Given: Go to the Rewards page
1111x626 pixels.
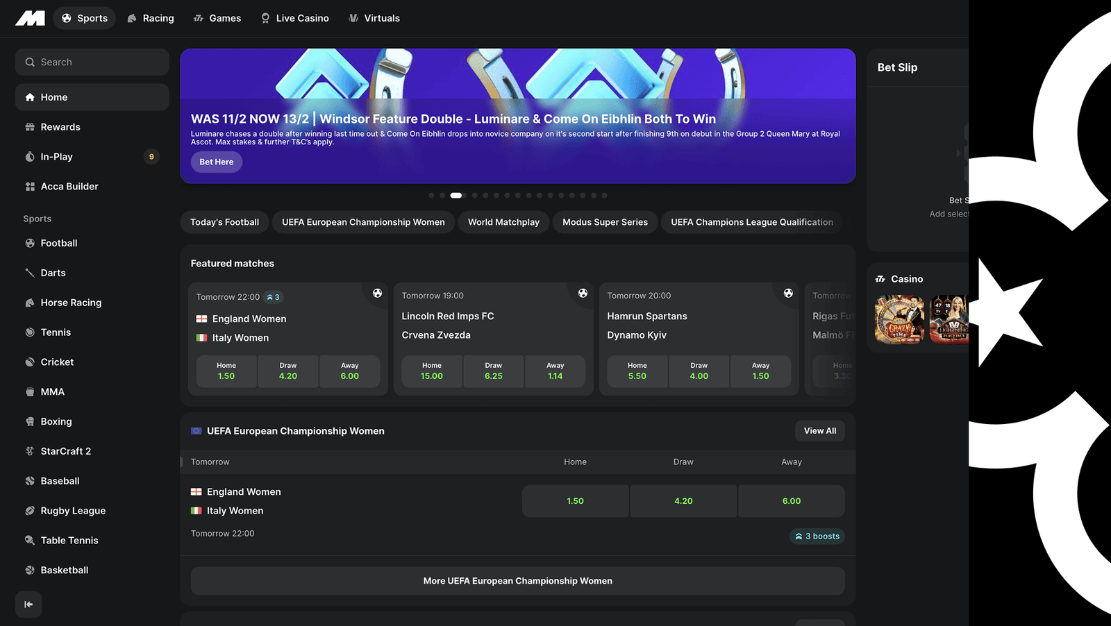Looking at the screenshot, I should [60, 127].
